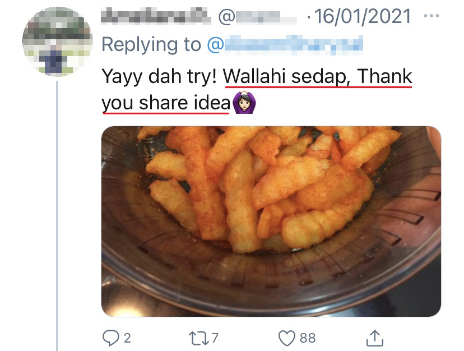Click the reply count number 2
Screen dimensions: 464x351
(x=127, y=338)
